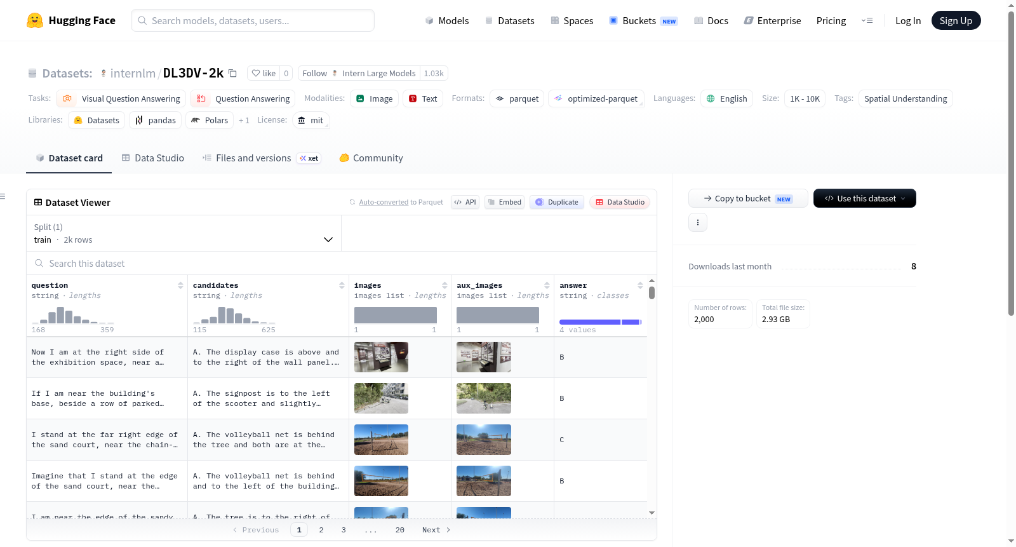This screenshot has height=547, width=1016.
Task: Choose the optimized-parquet format tag
Action: (x=596, y=98)
